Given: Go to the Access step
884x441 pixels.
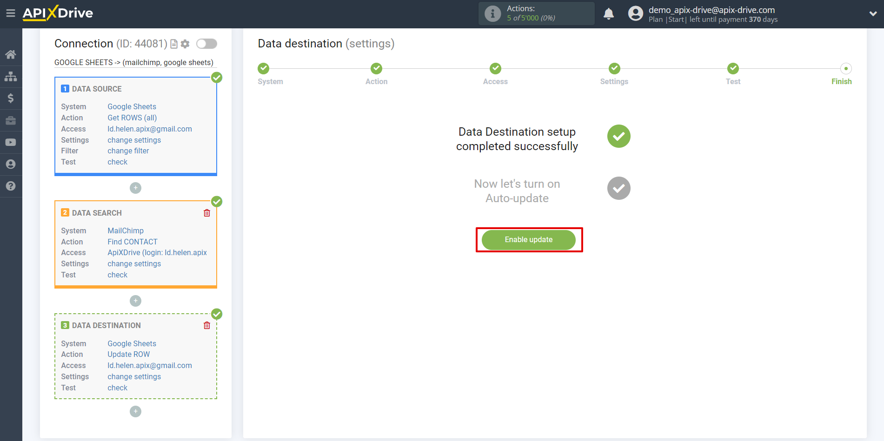Looking at the screenshot, I should tap(495, 69).
